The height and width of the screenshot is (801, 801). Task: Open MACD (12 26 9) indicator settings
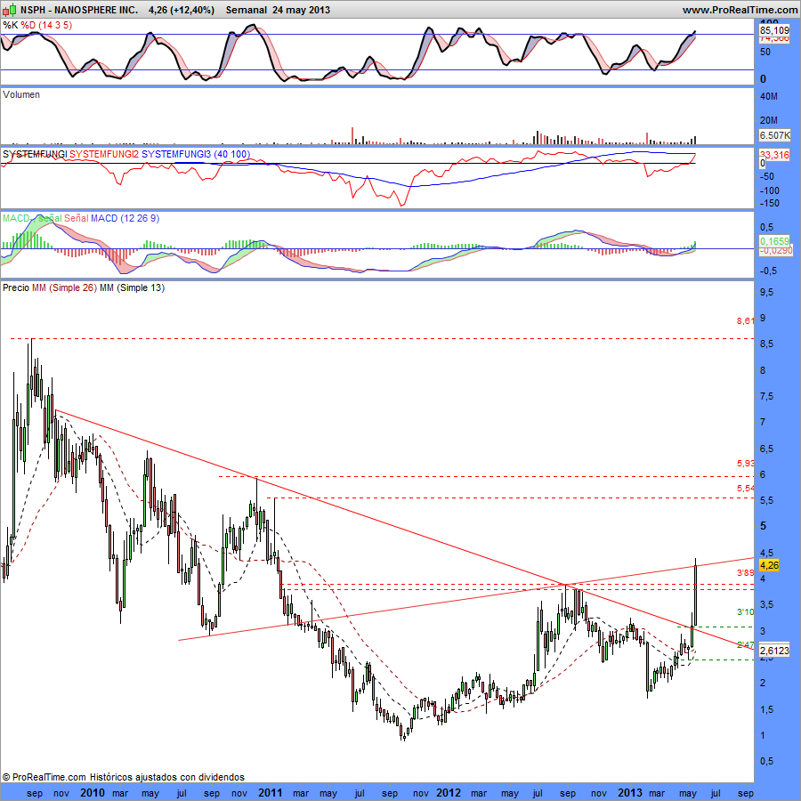tap(125, 218)
